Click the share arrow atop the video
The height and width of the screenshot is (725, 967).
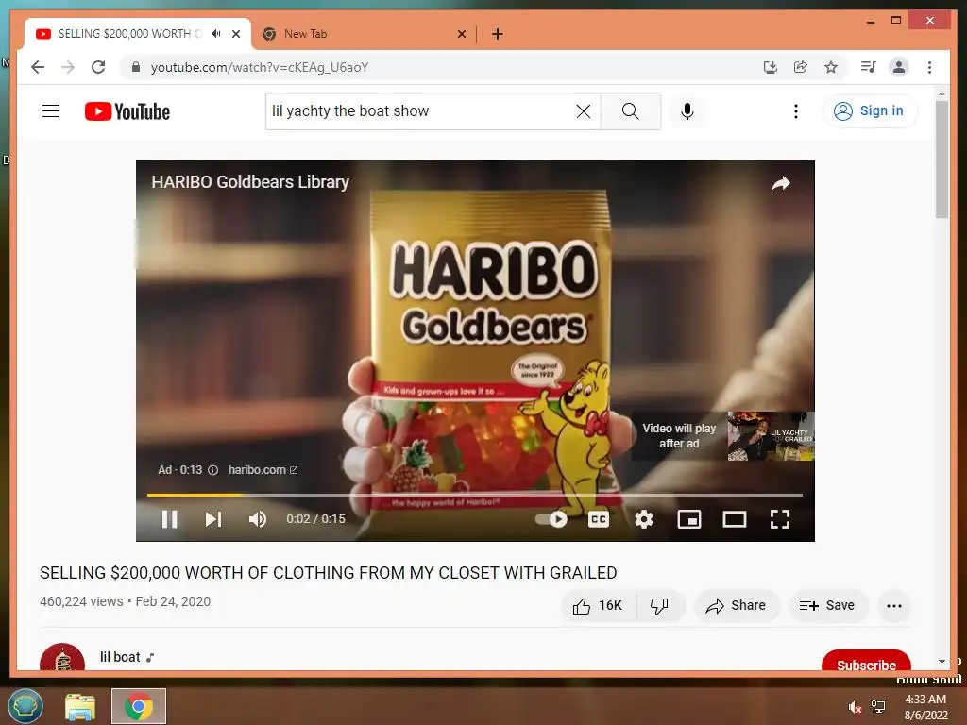[781, 183]
